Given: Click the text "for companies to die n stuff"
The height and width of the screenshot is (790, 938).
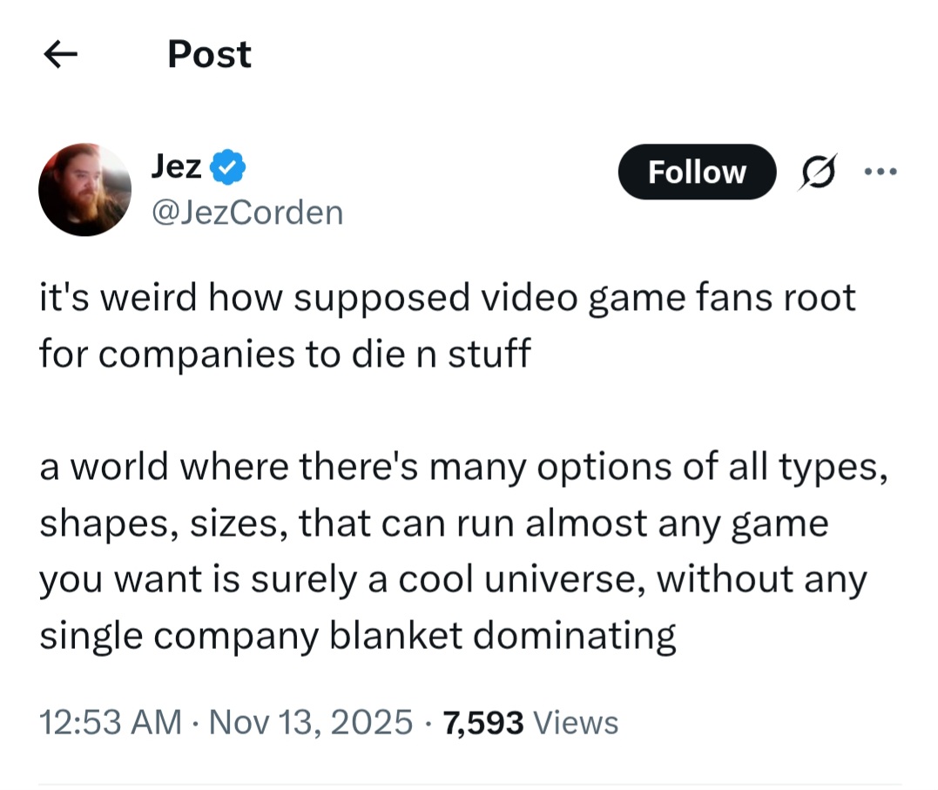Looking at the screenshot, I should point(285,356).
